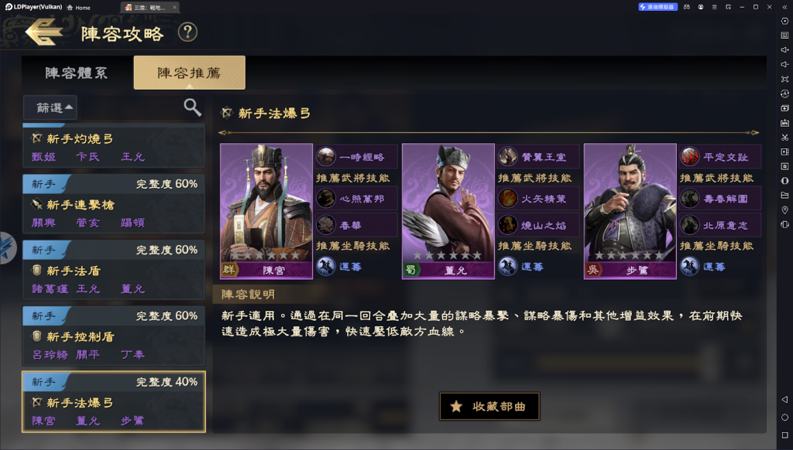Select the 平定交趾 skill icon
This screenshot has height=450, width=793.
tap(689, 157)
